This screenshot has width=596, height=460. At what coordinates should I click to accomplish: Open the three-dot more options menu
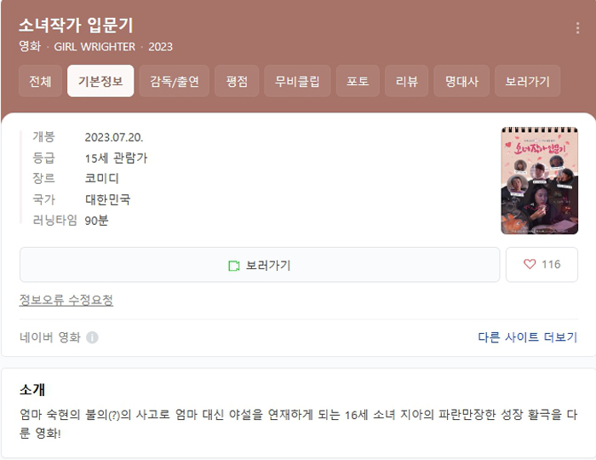click(577, 28)
